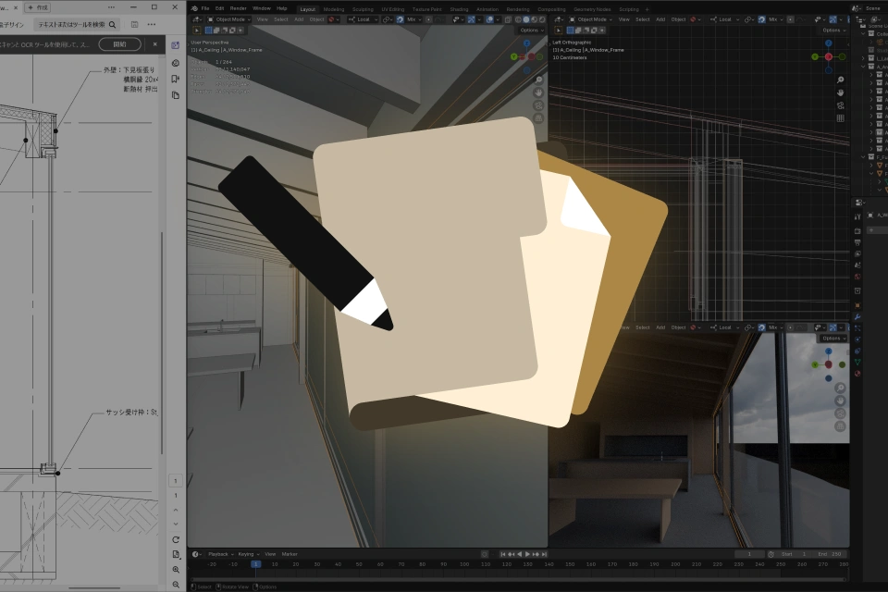Click the zoom magnifier gizmo in main viewport
The image size is (888, 592).
[x=538, y=80]
